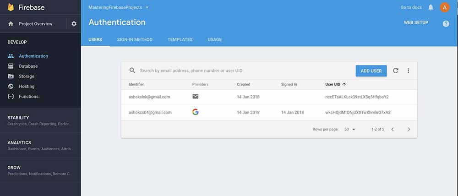Open the rows per page dropdown
This screenshot has height=196, width=458.
(x=350, y=130)
